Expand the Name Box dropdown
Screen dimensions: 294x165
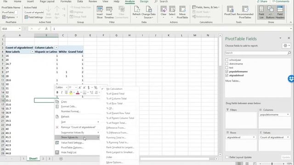pos(19,28)
